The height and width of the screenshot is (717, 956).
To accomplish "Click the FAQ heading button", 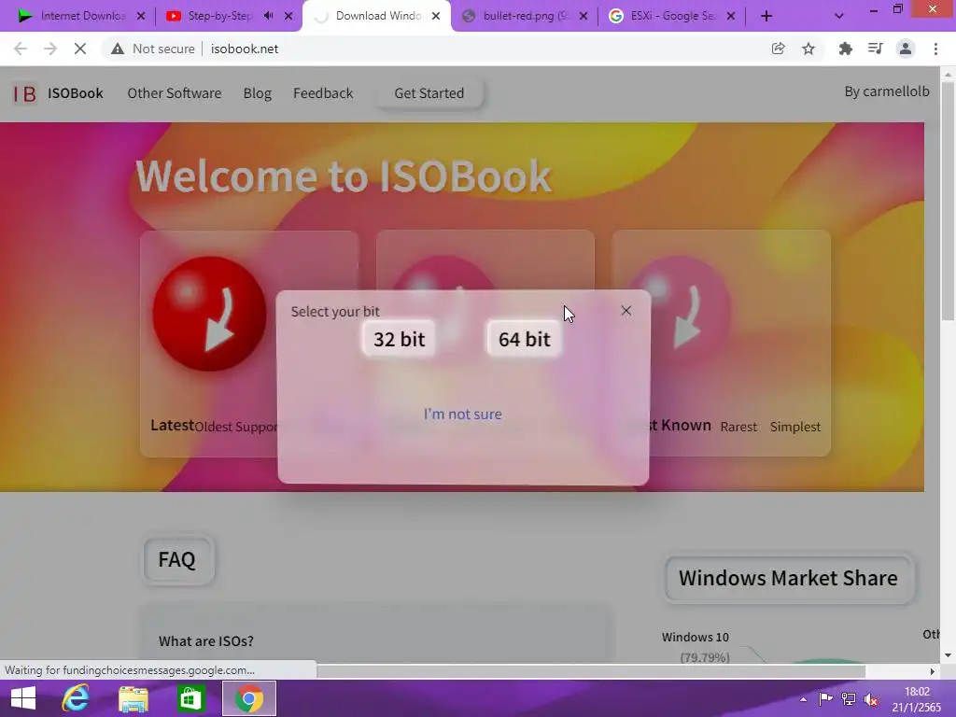I will [x=177, y=560].
